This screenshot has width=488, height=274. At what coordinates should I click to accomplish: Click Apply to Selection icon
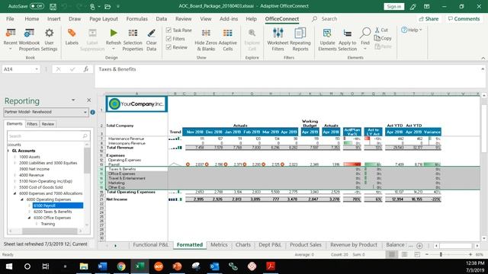(x=348, y=33)
